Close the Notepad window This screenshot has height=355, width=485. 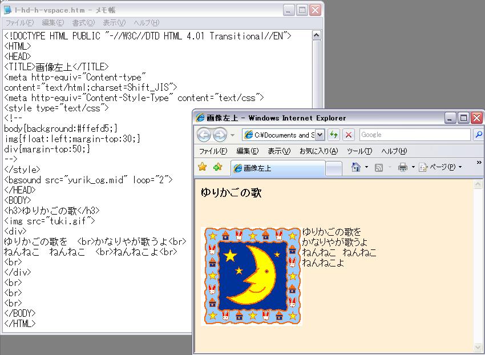315,10
